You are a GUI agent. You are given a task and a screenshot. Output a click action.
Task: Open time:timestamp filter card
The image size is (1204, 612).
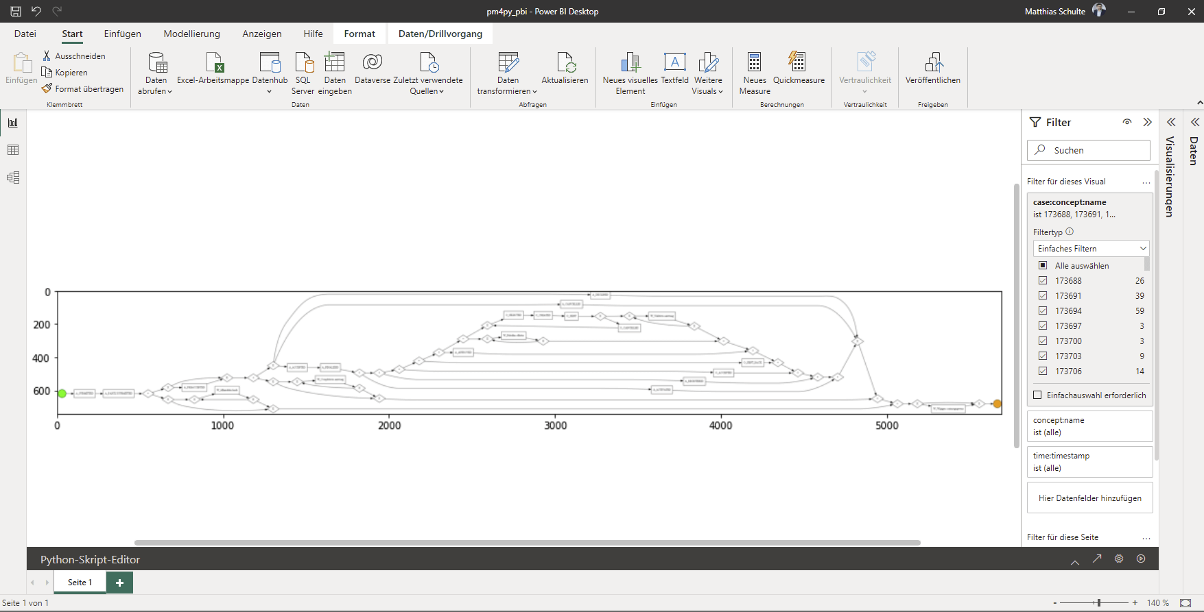click(x=1090, y=462)
